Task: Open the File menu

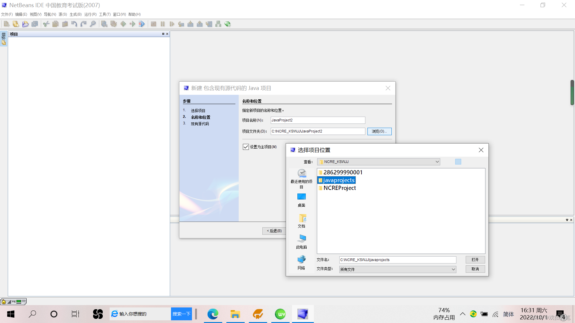Action: (7, 14)
